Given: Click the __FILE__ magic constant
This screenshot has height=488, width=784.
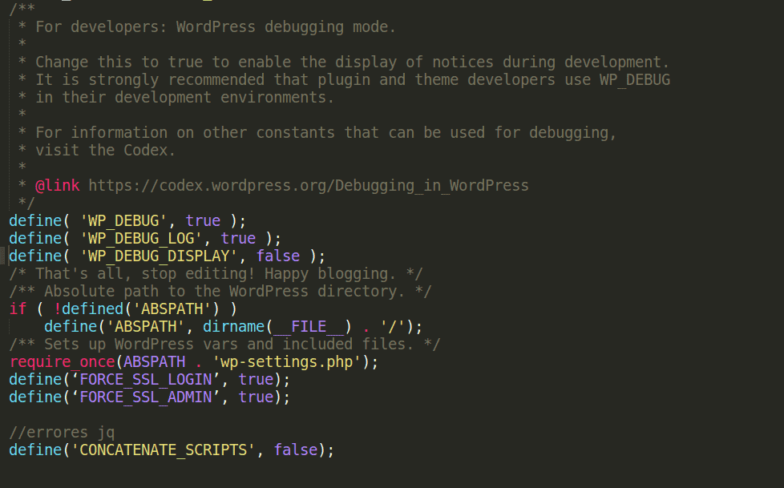Looking at the screenshot, I should 309,327.
